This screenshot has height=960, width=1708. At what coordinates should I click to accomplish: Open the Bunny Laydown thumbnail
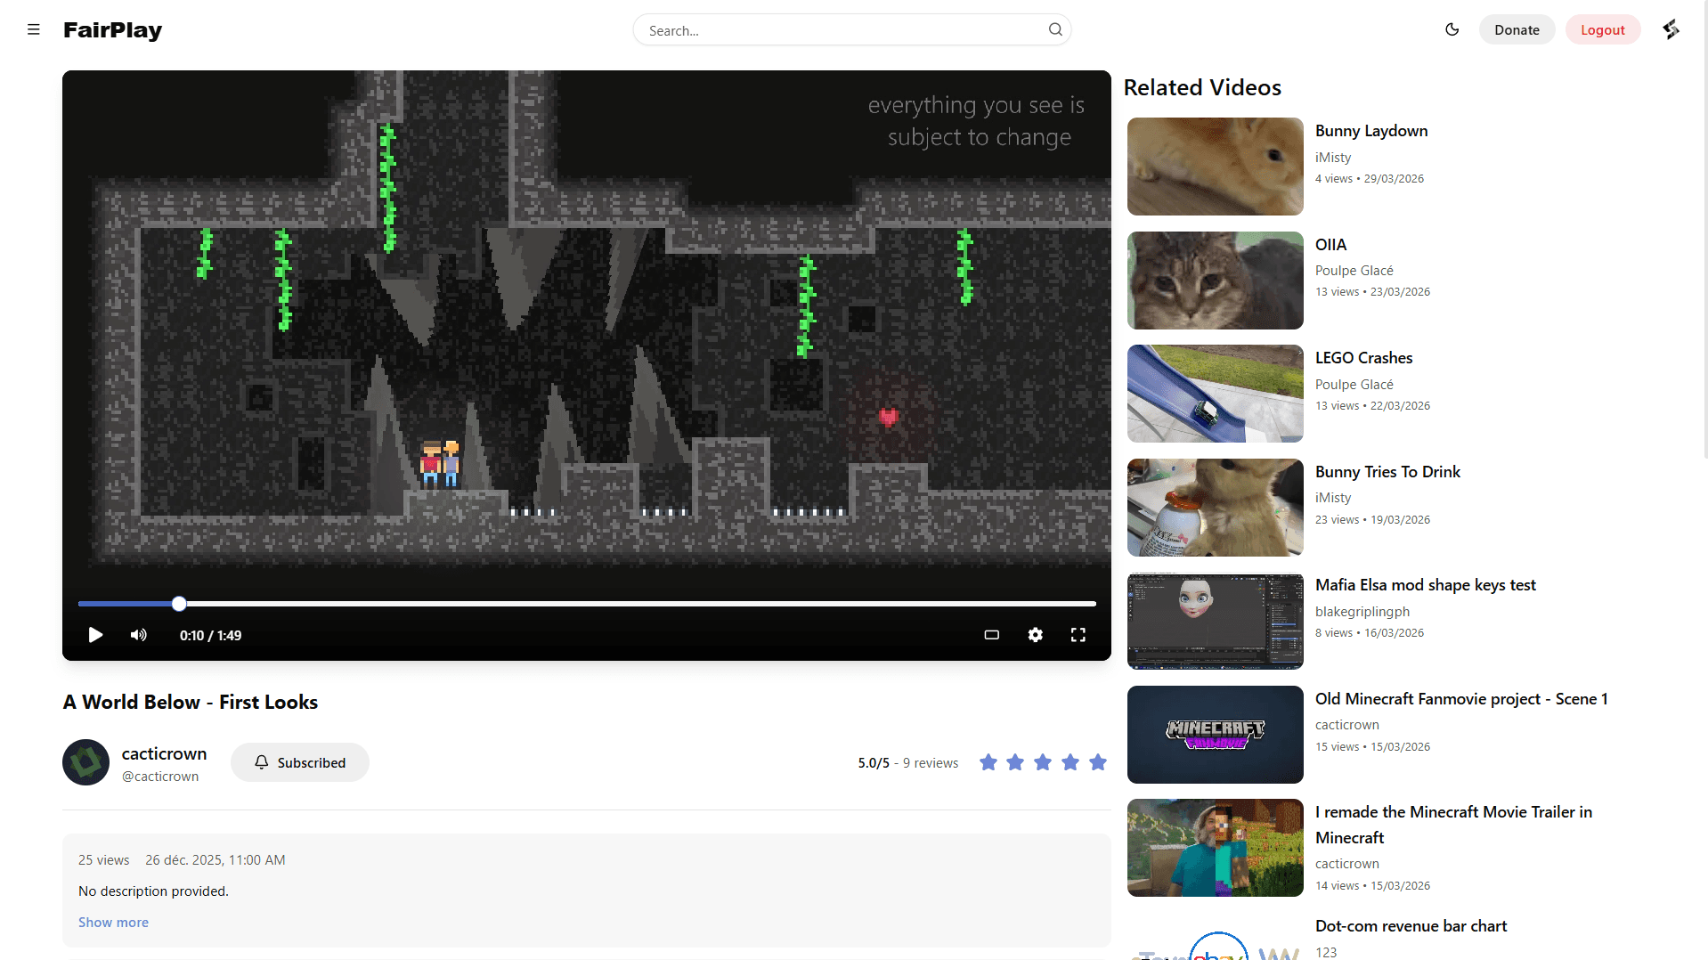(x=1215, y=167)
